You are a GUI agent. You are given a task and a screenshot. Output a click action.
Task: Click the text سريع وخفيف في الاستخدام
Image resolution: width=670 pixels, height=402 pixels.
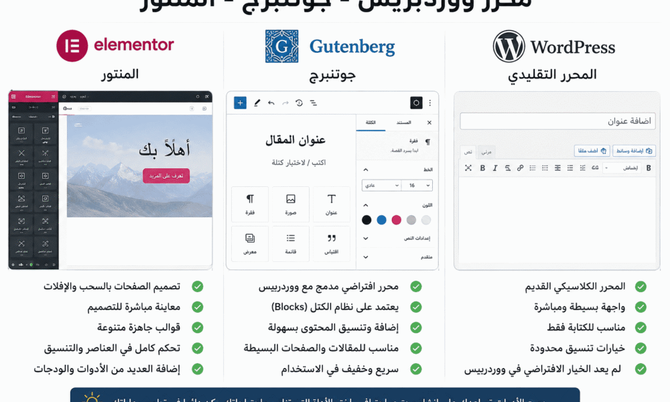(340, 369)
